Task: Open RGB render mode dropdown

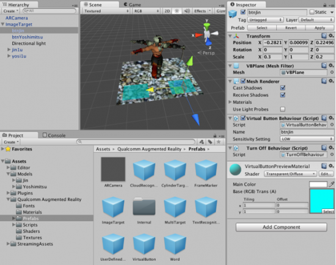Action: (147, 11)
